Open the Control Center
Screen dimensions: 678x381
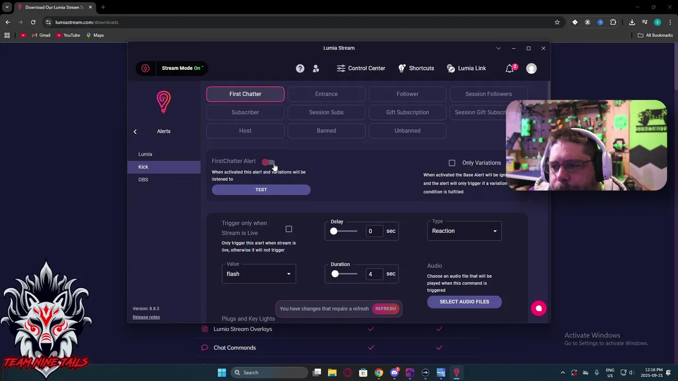click(x=361, y=68)
